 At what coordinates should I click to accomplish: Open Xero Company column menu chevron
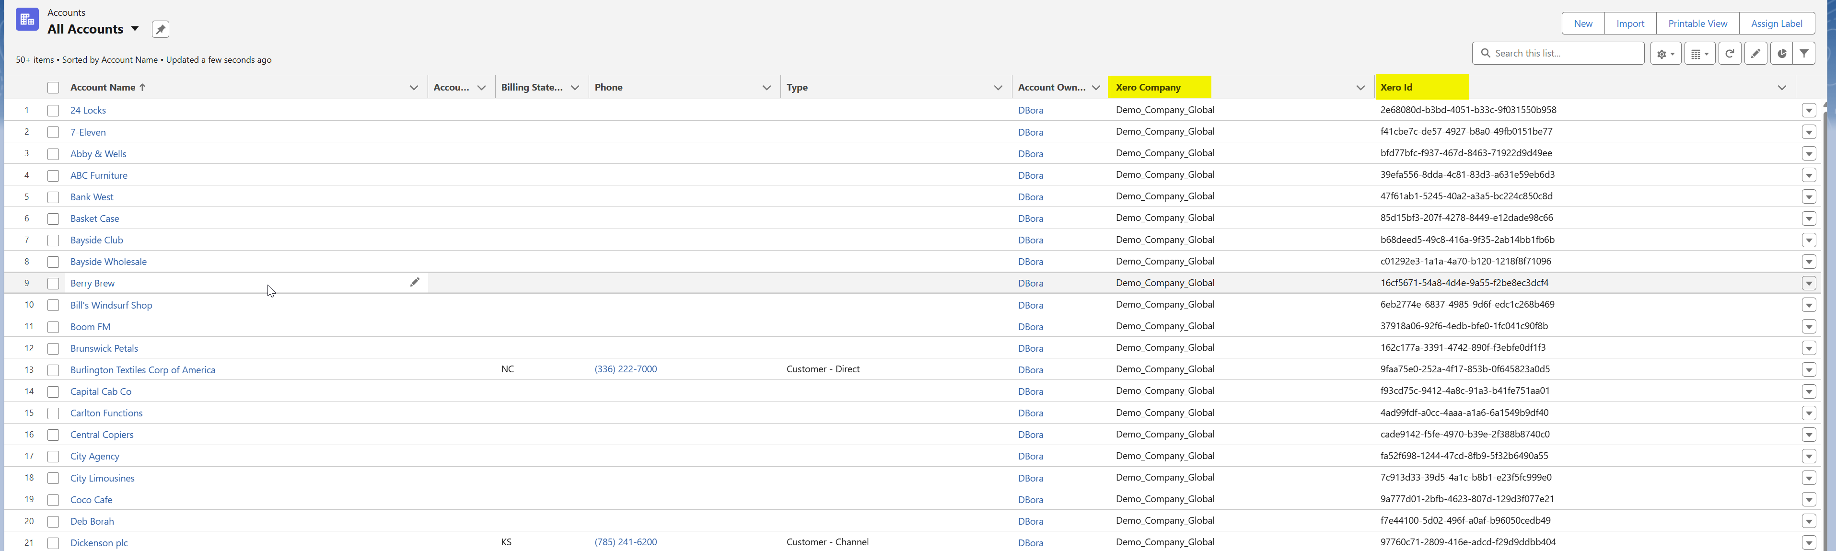coord(1360,88)
